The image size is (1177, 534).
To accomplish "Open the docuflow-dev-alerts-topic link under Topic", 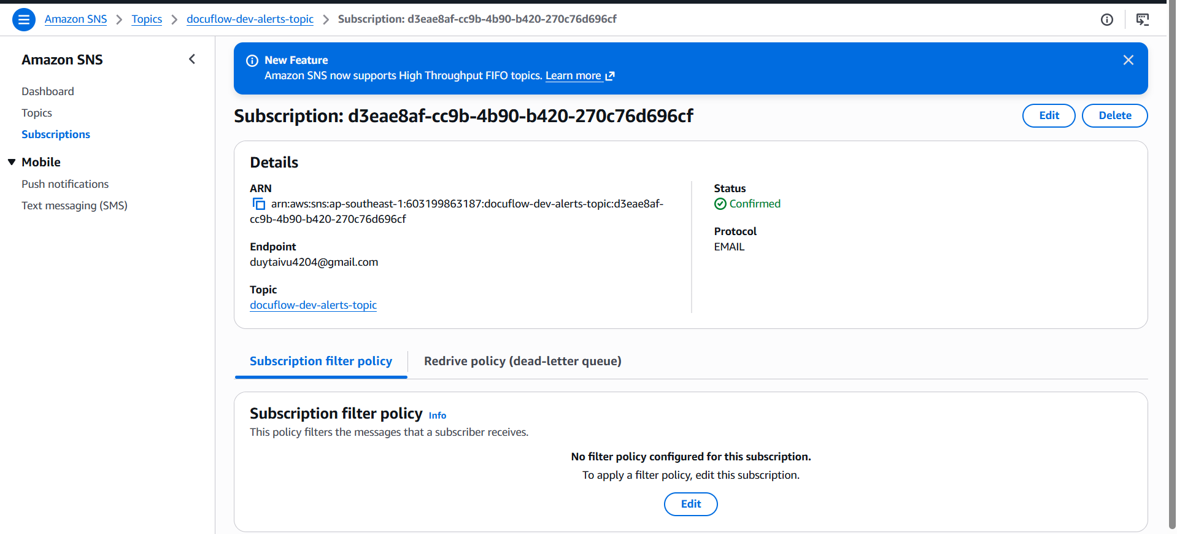I will coord(313,305).
